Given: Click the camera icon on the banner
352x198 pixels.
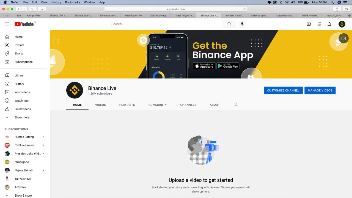Looking at the screenshot, I should [x=343, y=38].
